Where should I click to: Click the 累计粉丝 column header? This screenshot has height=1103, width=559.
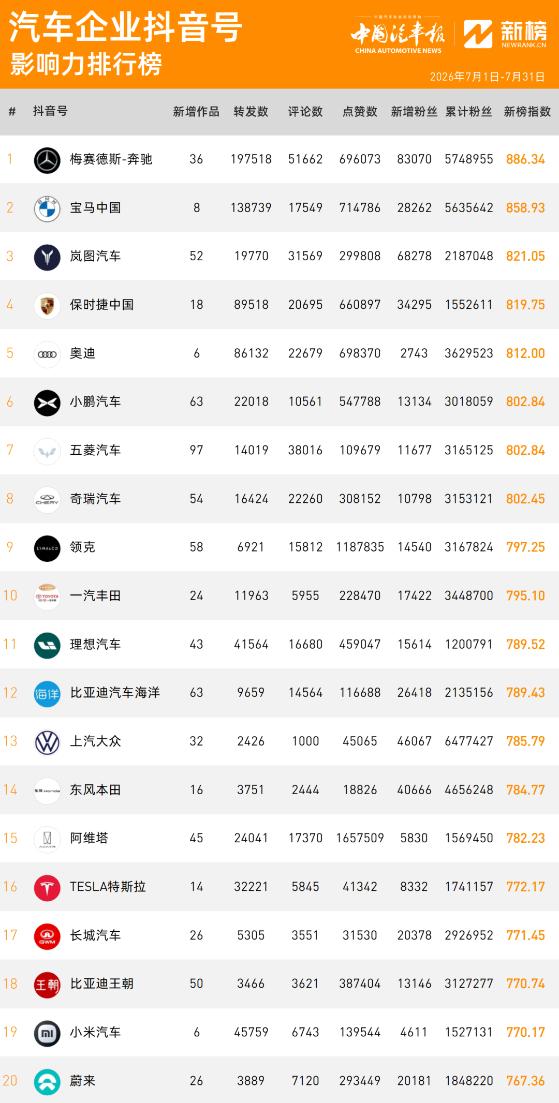(469, 112)
